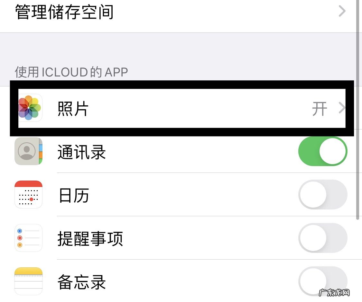Tap the Reminders app icon
Image resolution: width=362 pixels, height=302 pixels.
pos(28,238)
